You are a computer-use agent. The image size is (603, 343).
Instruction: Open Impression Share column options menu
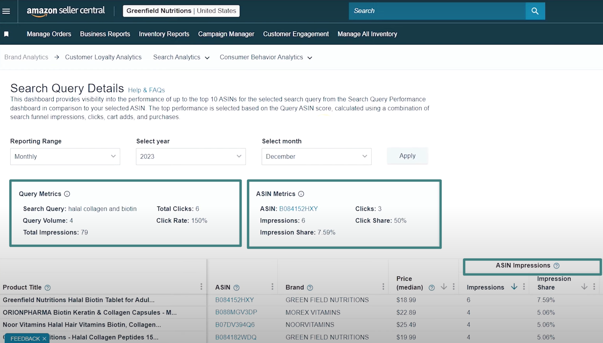click(594, 287)
